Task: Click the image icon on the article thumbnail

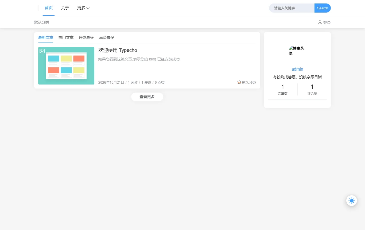Action: tap(42, 51)
